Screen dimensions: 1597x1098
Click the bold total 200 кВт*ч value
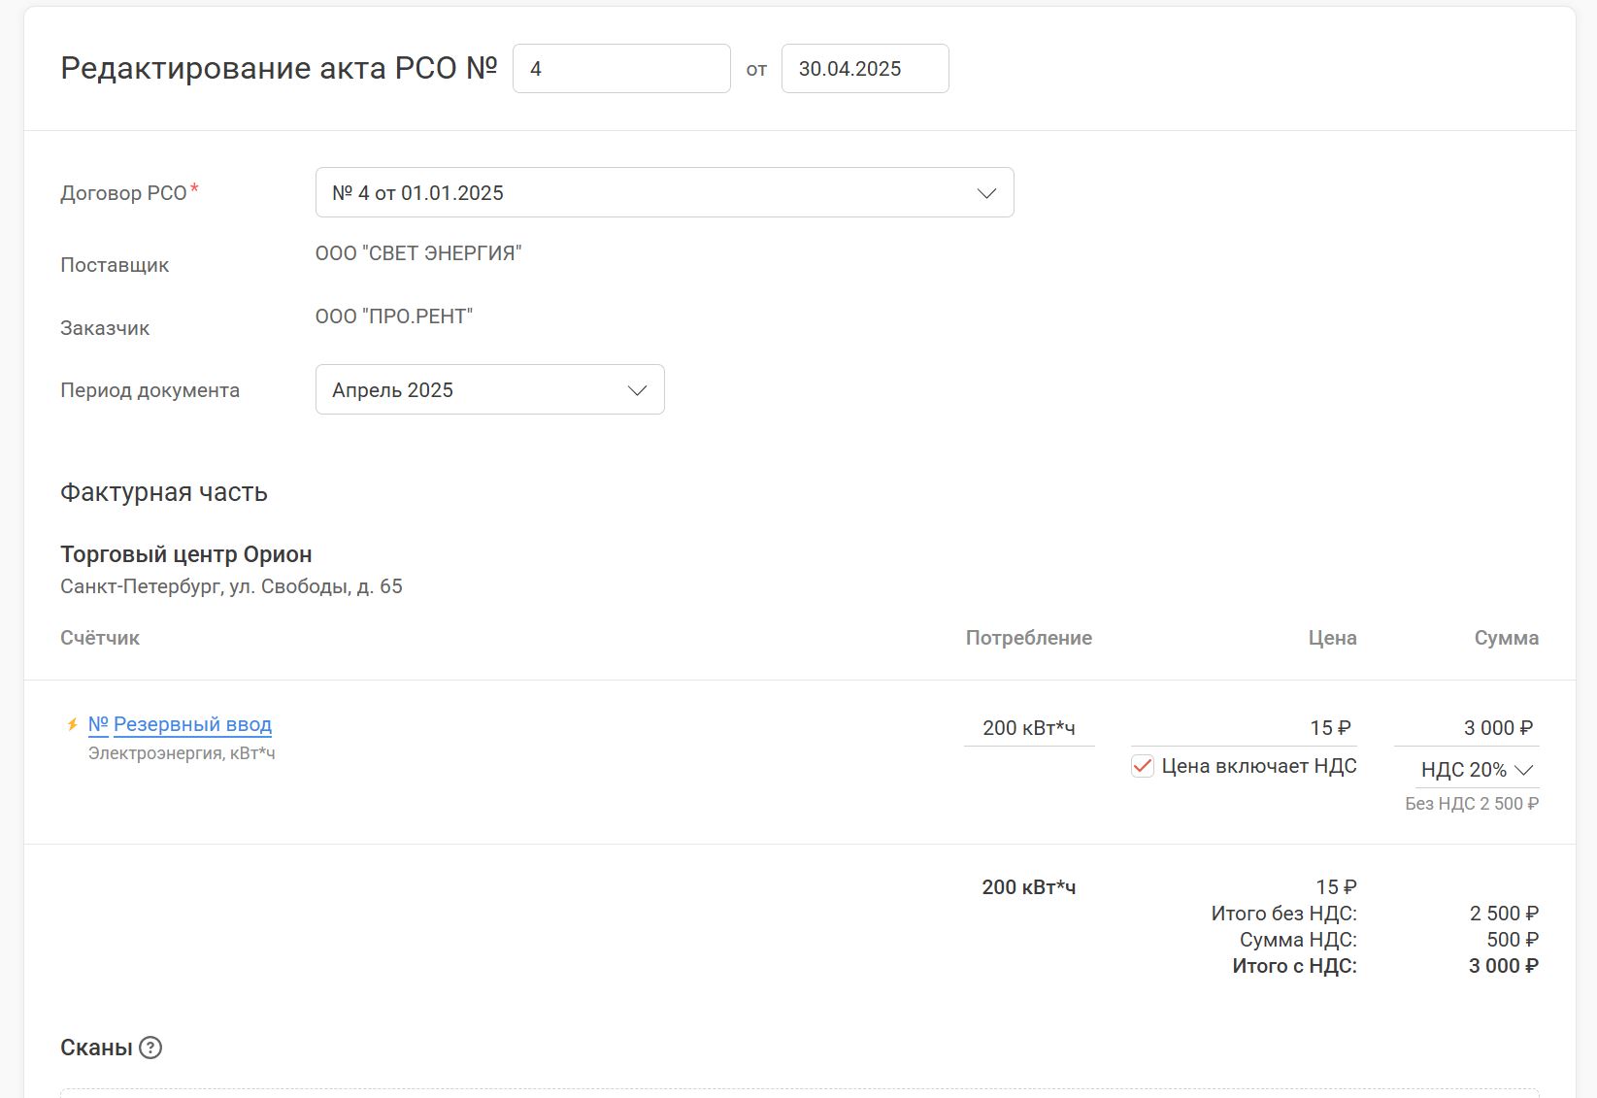(x=1029, y=887)
